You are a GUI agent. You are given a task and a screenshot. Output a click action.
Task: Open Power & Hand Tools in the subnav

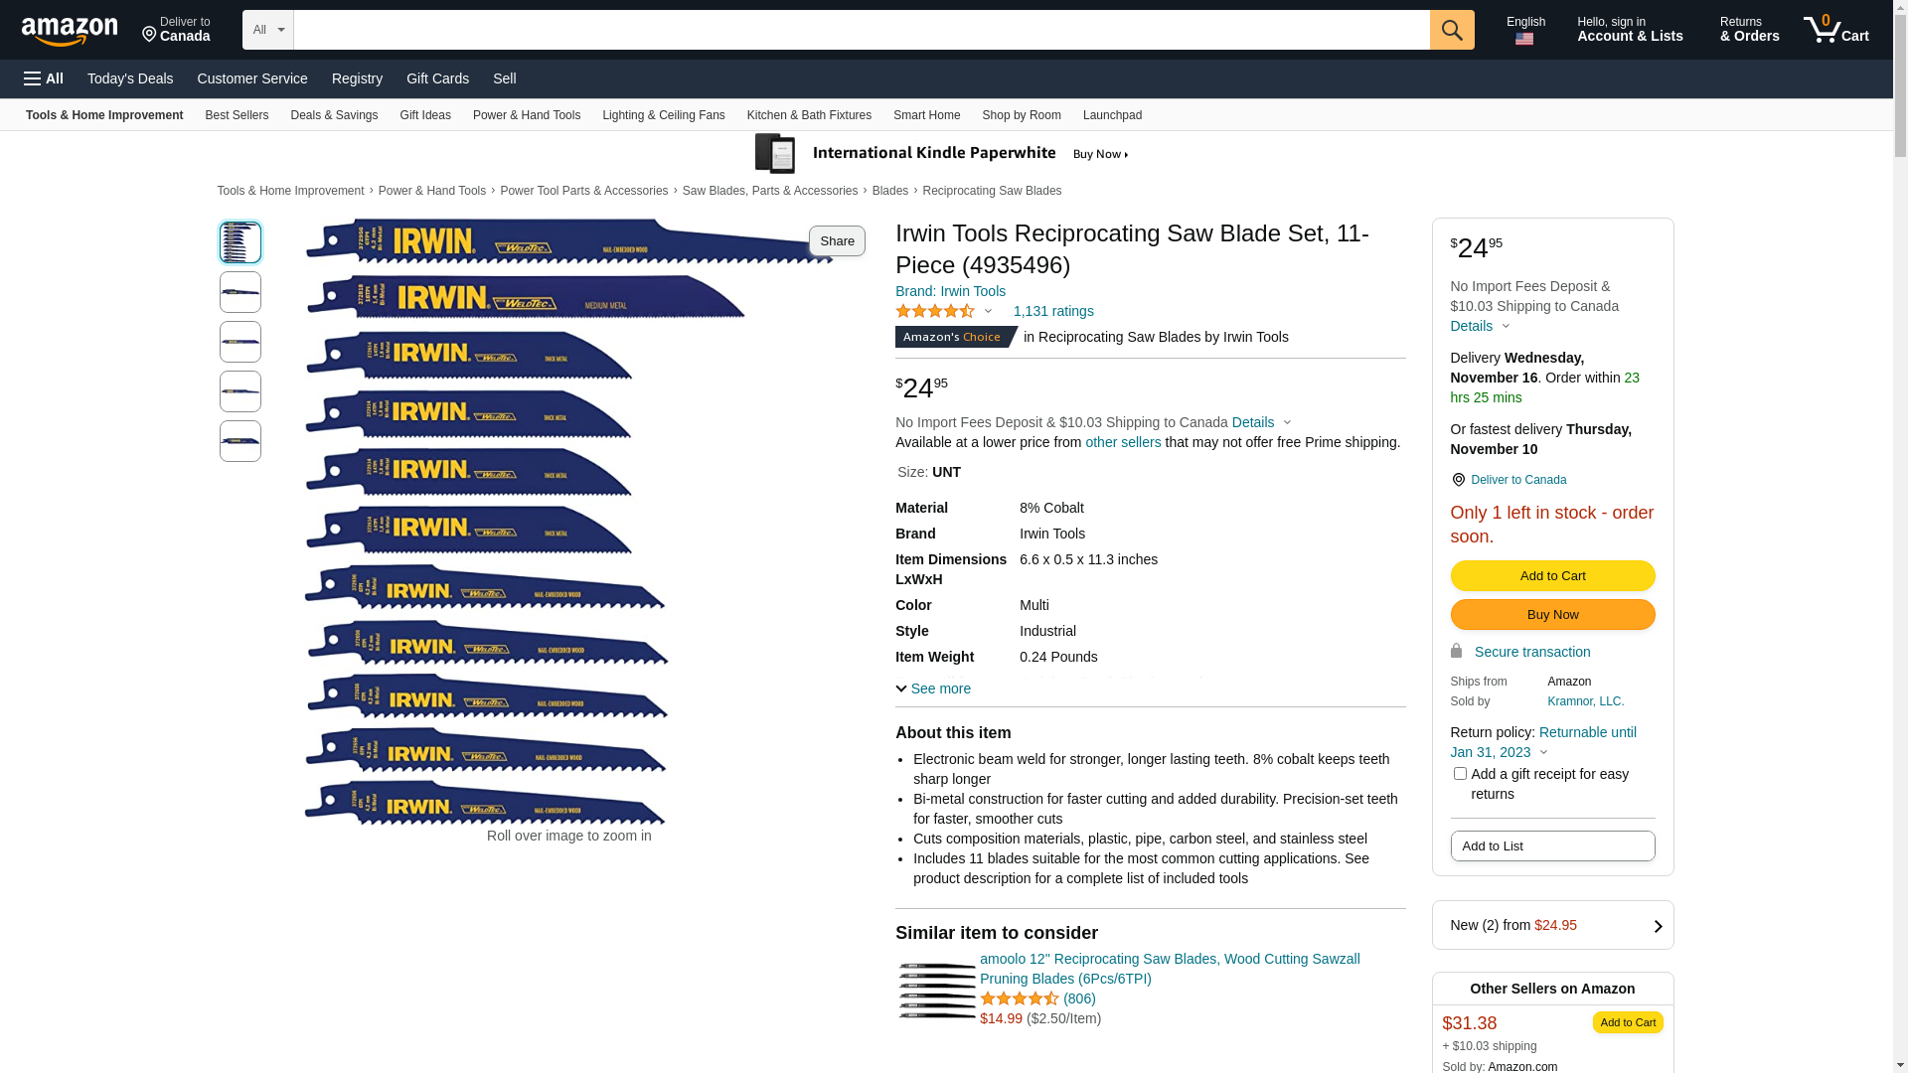(x=527, y=115)
